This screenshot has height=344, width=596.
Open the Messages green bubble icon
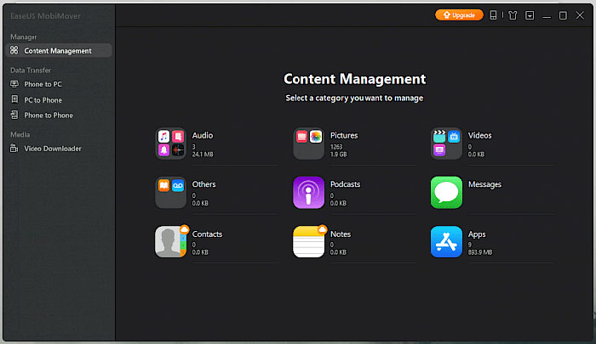point(447,192)
